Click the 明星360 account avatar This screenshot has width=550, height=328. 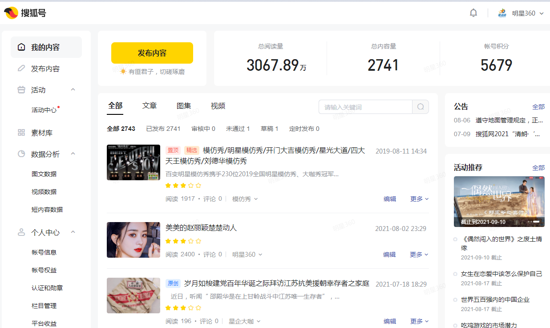coord(502,13)
